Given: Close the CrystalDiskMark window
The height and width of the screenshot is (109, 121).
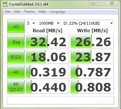Looking at the screenshot, I should [x=112, y=3].
